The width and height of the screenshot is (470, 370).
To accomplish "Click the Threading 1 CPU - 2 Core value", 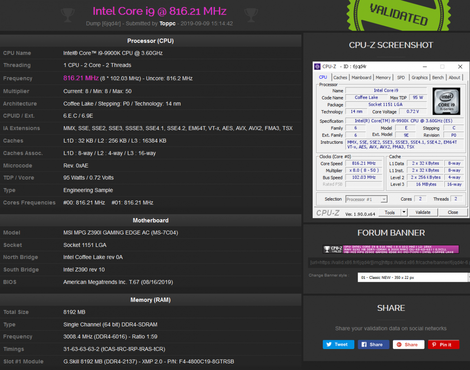I will pyautogui.click(x=97, y=65).
